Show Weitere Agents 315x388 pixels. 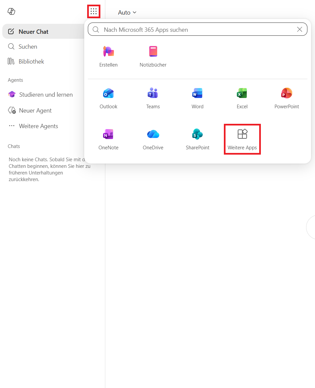pos(33,126)
